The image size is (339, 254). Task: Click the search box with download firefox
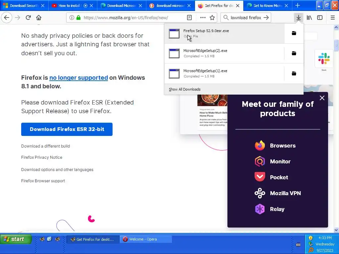[x=246, y=18]
